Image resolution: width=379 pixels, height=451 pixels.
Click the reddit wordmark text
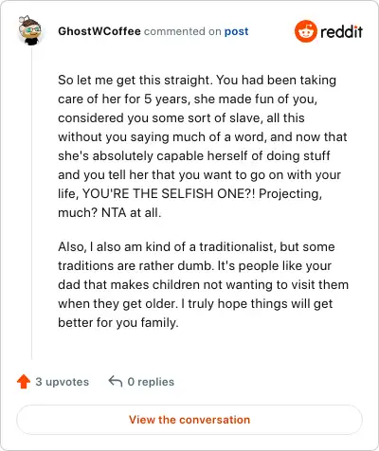pos(341,31)
